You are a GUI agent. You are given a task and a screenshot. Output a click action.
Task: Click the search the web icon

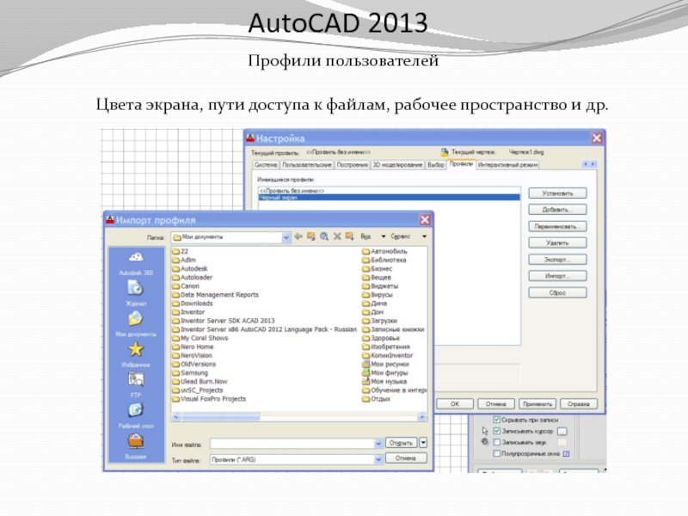(324, 236)
